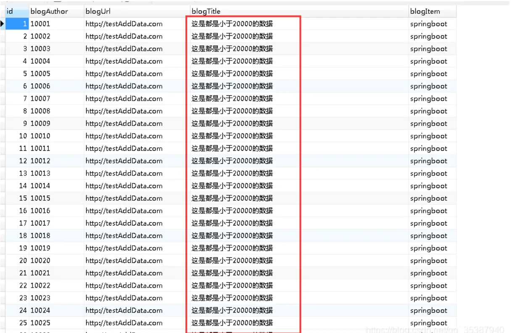The height and width of the screenshot is (333, 512).
Task: Click blogAuthor cell 10019
Action: [x=56, y=248]
